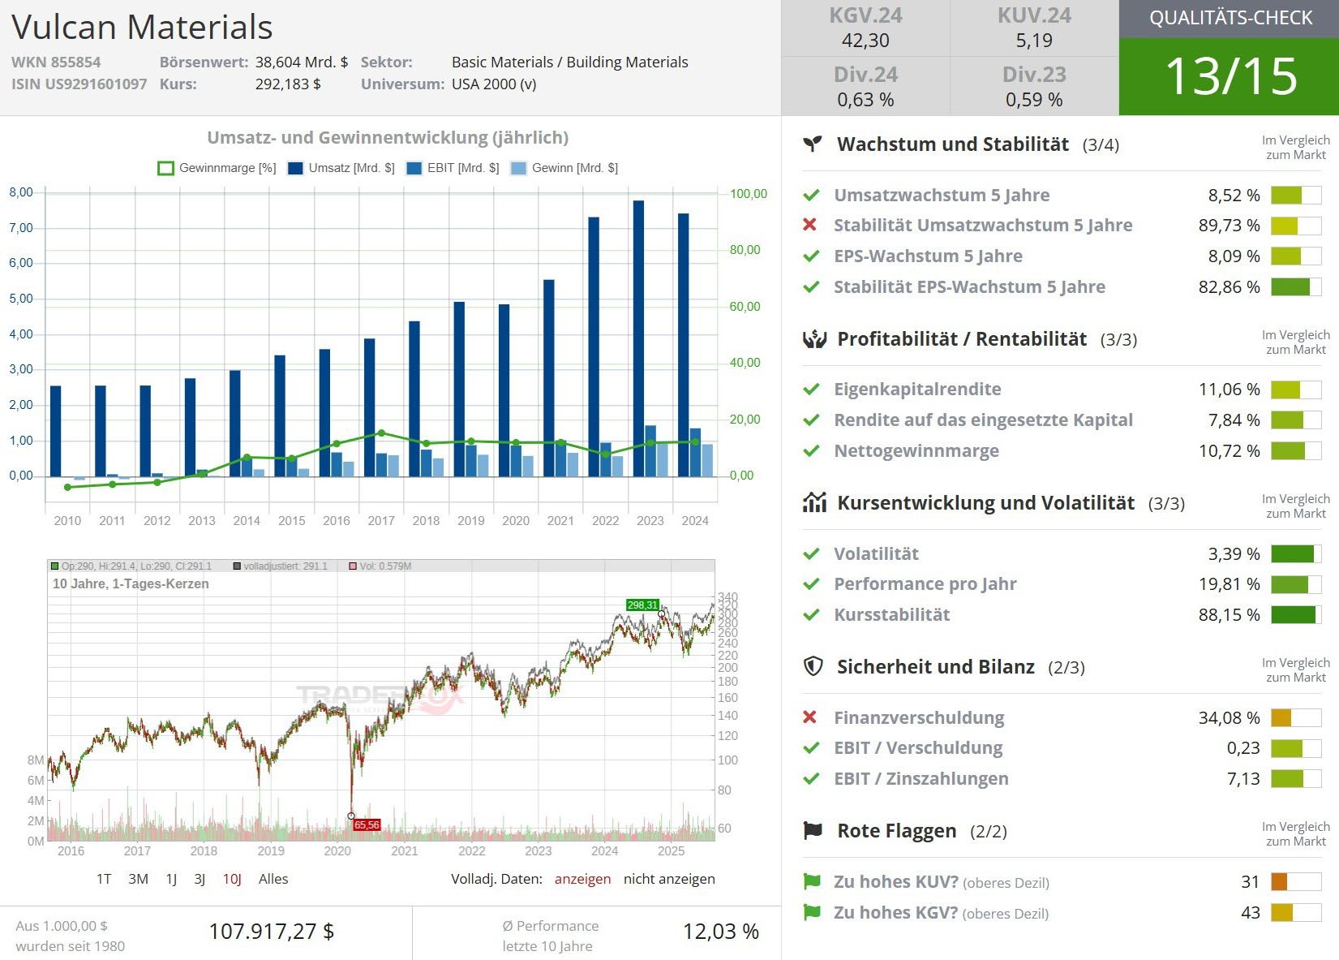Click the green checkmark next to Performance pro Jahr

click(x=811, y=584)
